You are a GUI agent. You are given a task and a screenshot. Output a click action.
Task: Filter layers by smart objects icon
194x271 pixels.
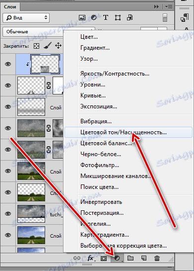[x=129, y=17]
